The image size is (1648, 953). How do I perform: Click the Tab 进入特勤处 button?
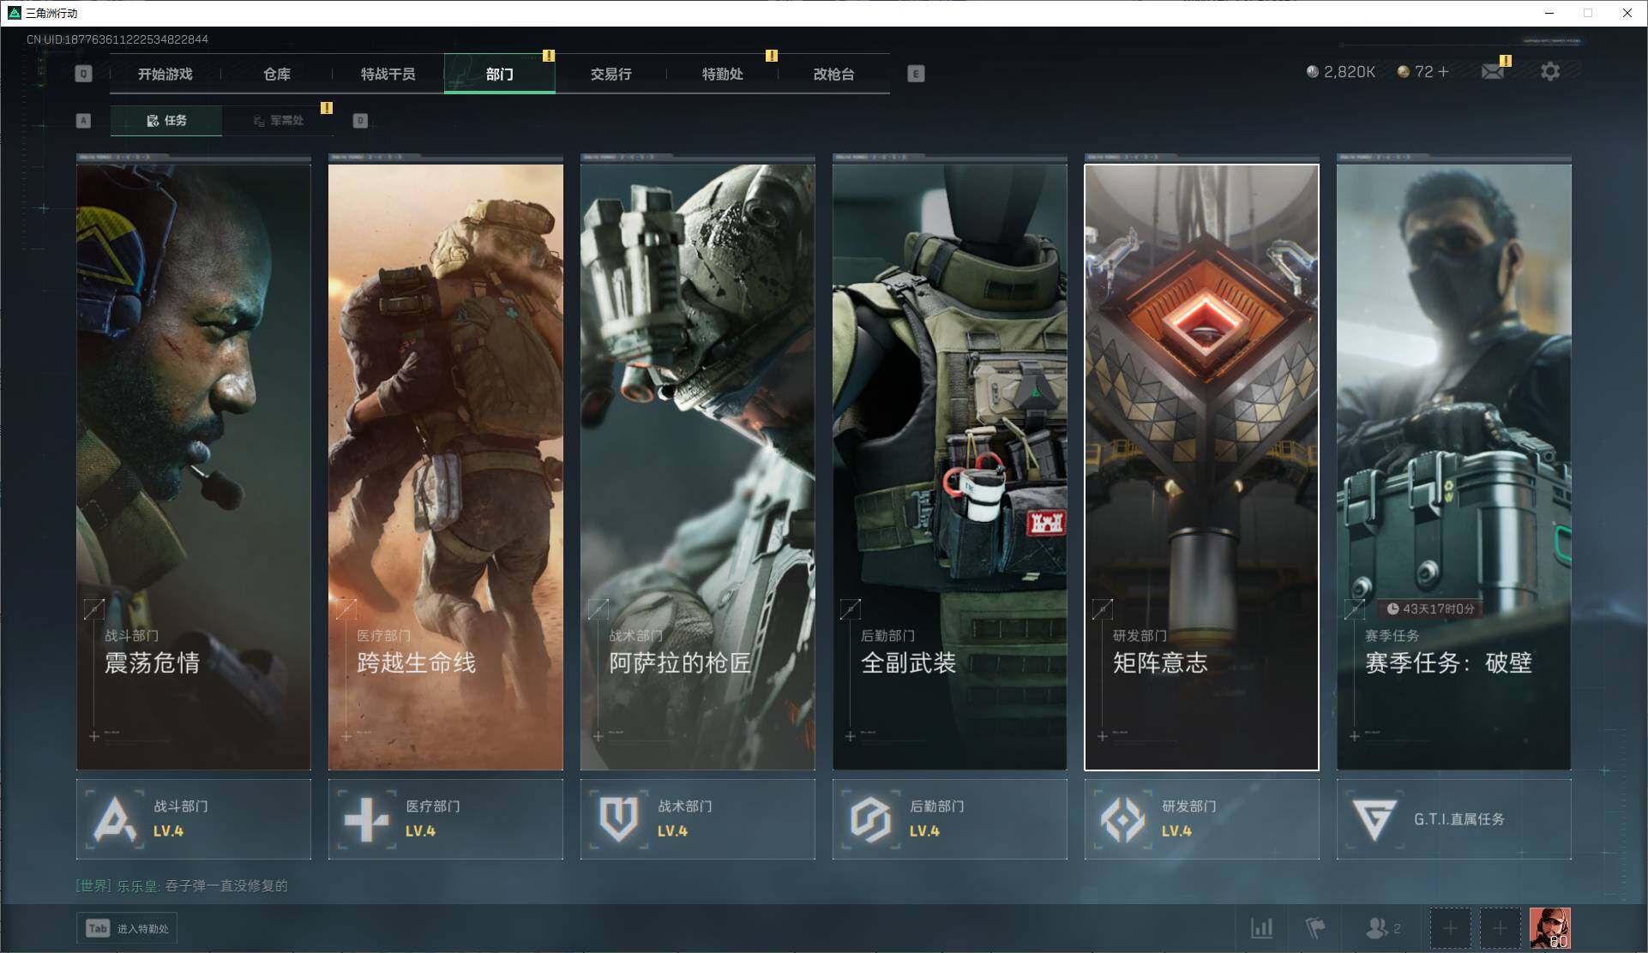[127, 928]
